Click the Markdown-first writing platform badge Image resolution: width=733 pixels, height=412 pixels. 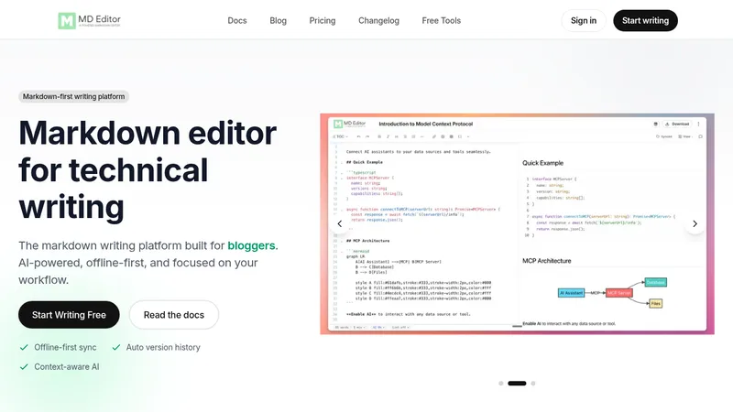pos(74,97)
